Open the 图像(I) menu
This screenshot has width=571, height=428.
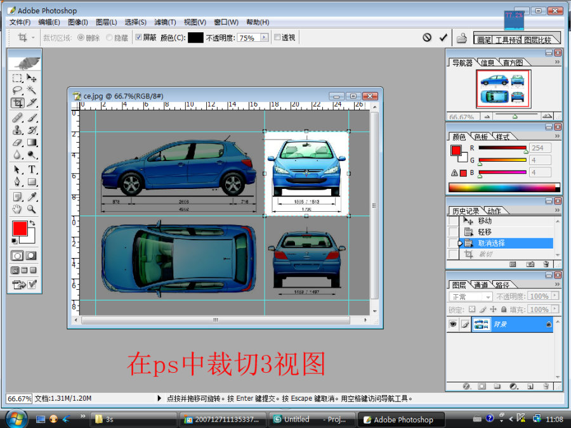pos(78,22)
